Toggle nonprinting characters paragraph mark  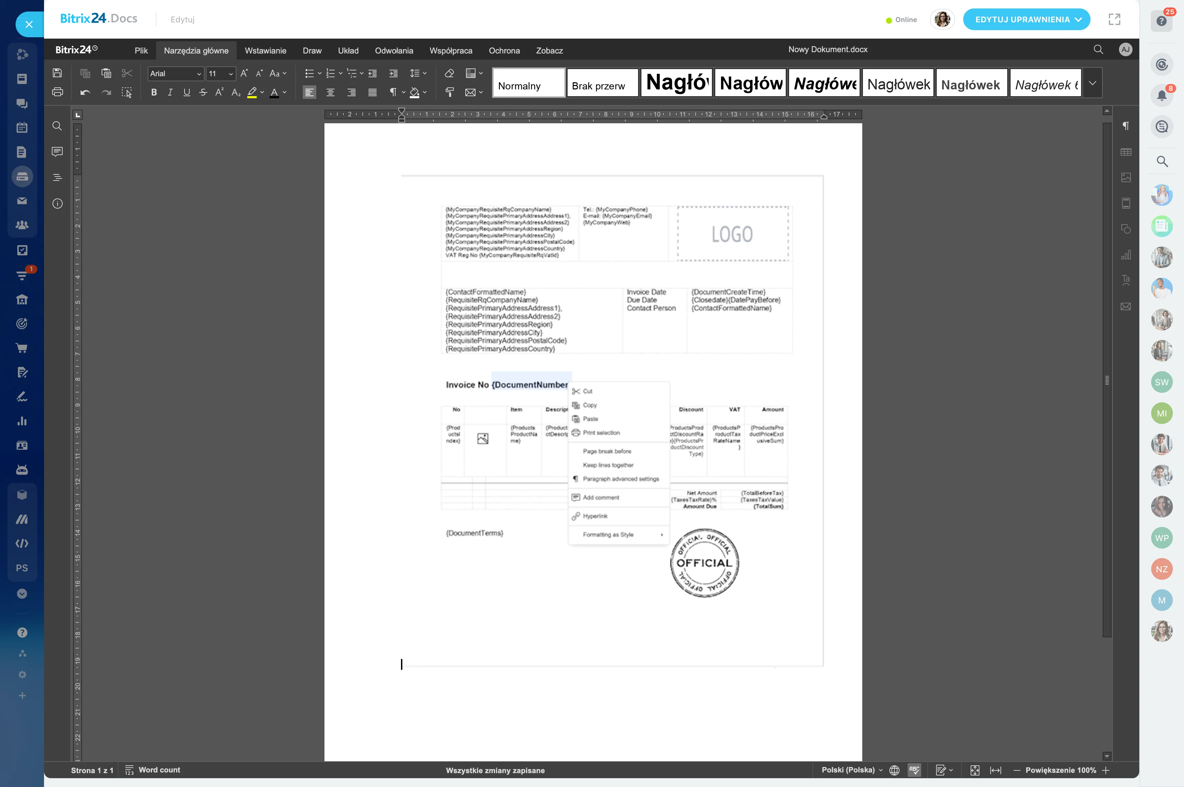tap(393, 92)
